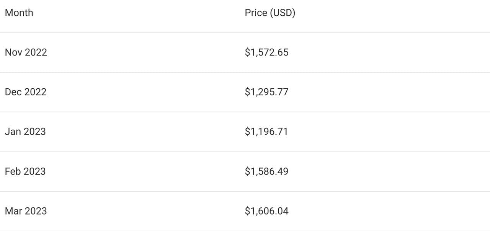Click the $1,295.77 price value
The image size is (490, 231).
pos(266,92)
